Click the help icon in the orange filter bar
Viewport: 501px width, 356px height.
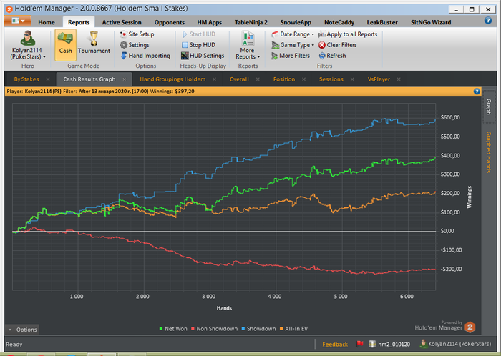pos(477,92)
